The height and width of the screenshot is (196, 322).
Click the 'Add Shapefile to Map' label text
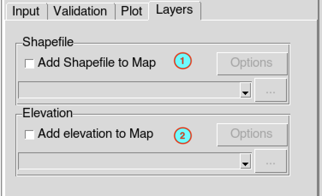point(97,63)
